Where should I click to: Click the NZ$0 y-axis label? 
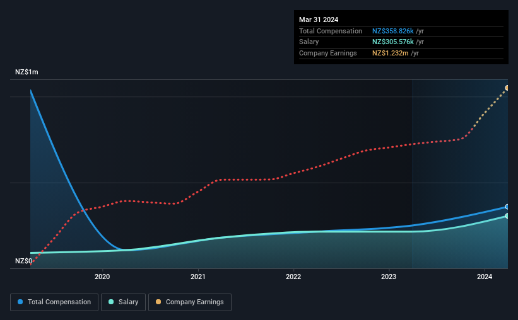23,261
